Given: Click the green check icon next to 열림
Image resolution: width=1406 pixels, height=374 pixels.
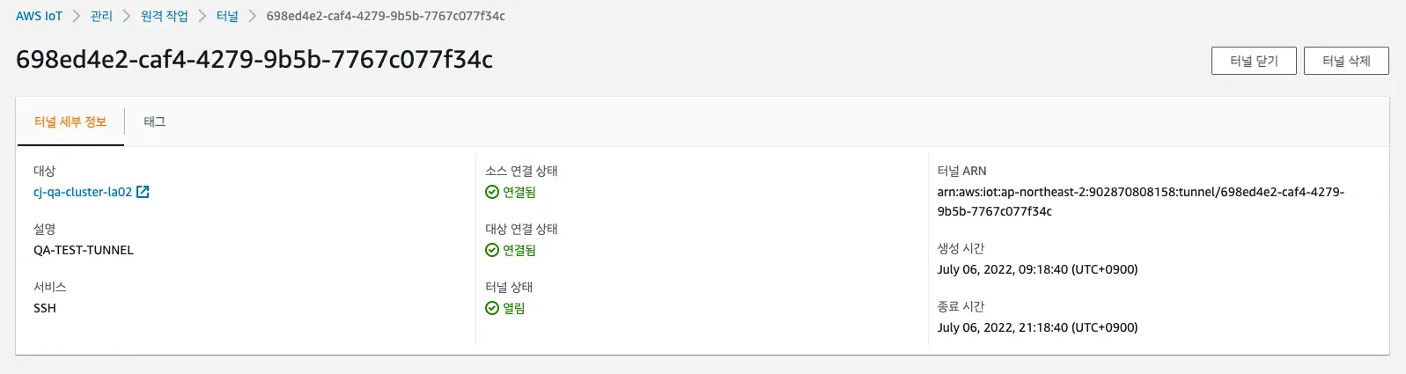Looking at the screenshot, I should pos(492,308).
